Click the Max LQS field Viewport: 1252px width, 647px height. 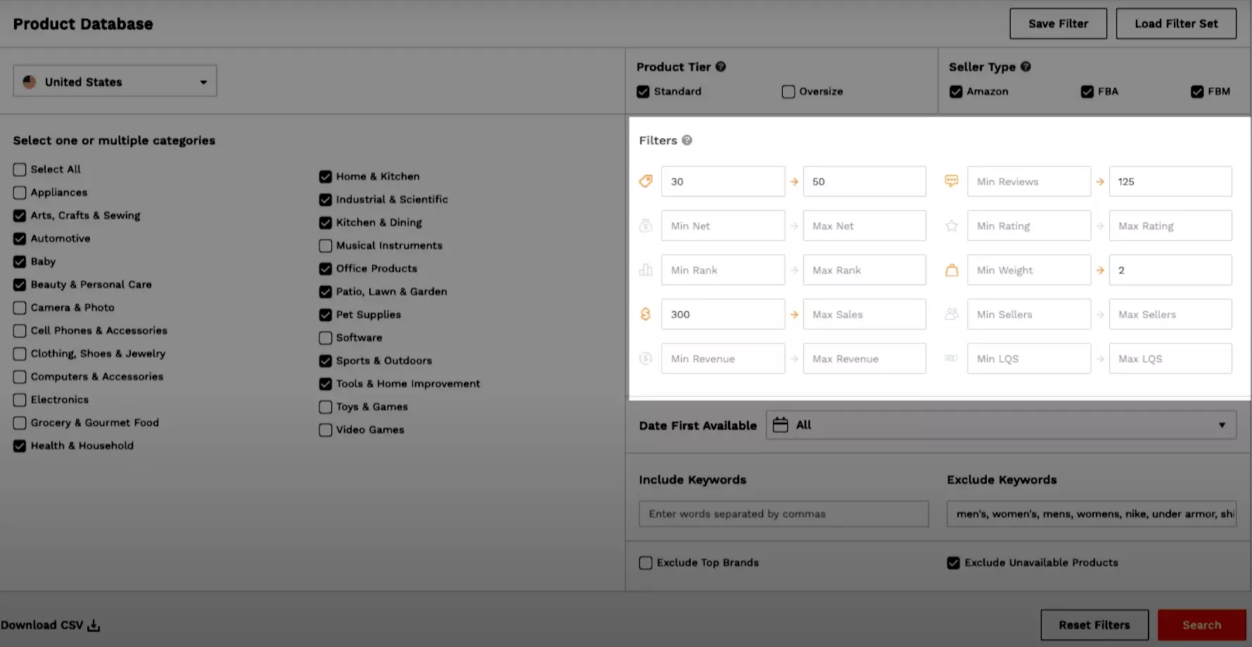pos(1170,358)
